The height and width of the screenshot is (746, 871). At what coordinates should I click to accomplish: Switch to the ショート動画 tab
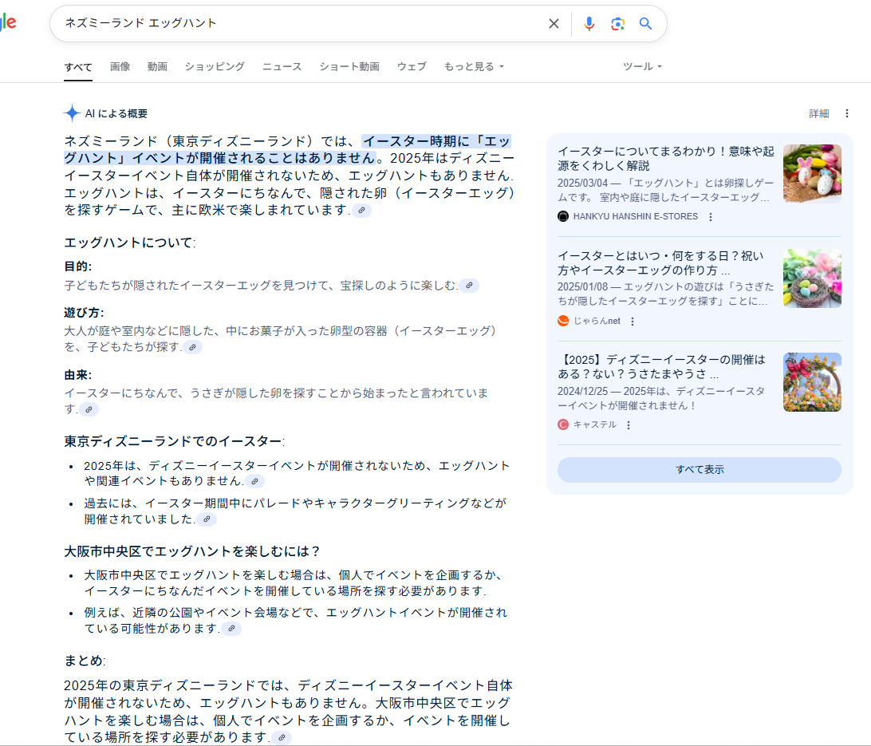349,67
